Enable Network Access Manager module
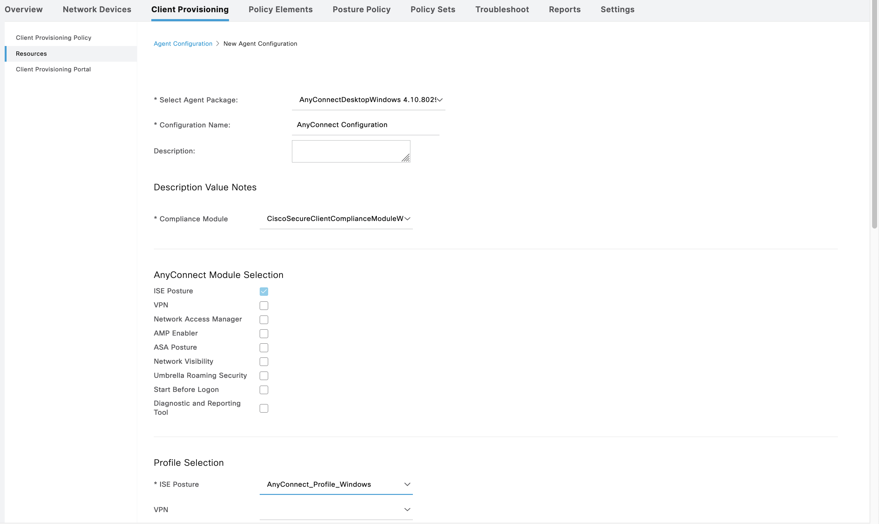This screenshot has width=879, height=524. coord(263,320)
